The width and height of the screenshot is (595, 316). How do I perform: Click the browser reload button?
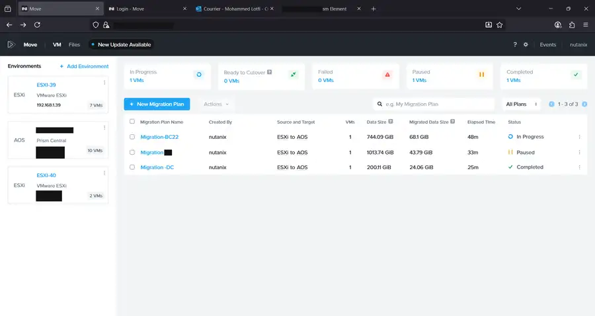[37, 25]
